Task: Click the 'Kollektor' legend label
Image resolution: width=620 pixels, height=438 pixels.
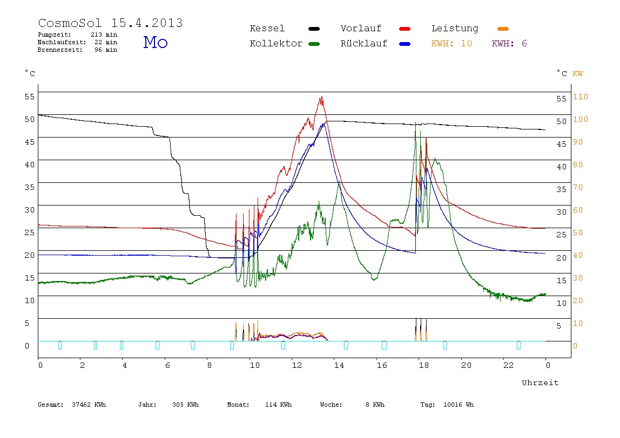Action: 276,44
